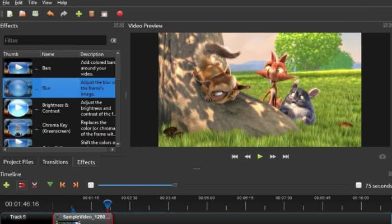Open the SampleVideo clip menu arrow
The image size is (392, 224).
click(58, 217)
